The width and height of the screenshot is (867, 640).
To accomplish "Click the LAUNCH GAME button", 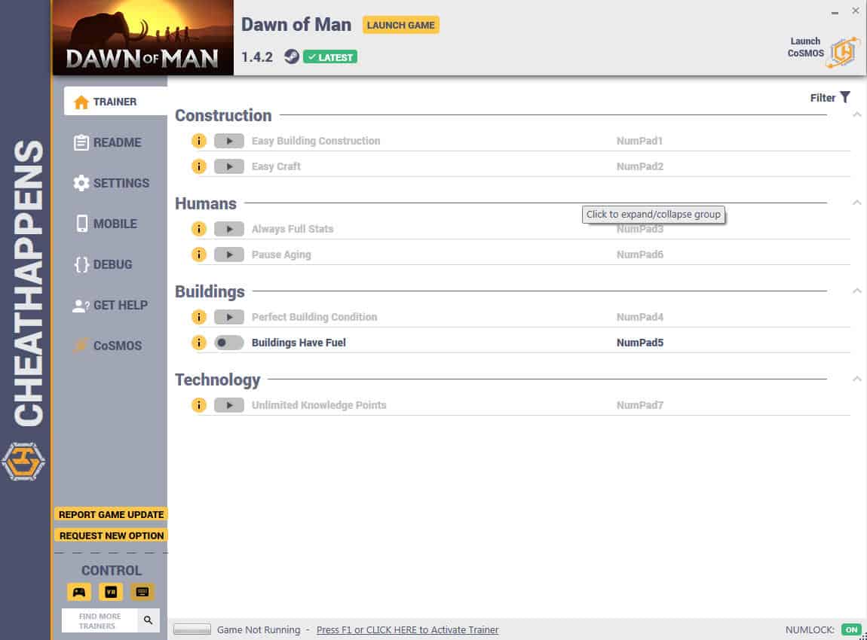I will (x=401, y=25).
